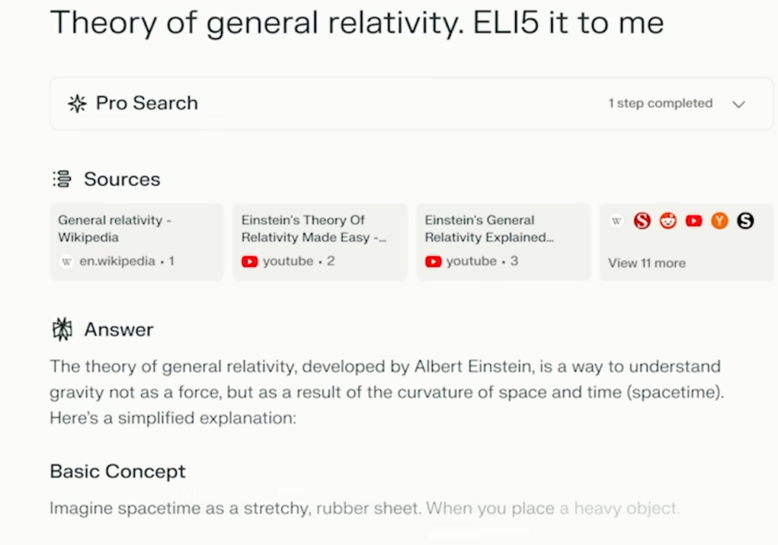Click the Reddit icon in more sources
The height and width of the screenshot is (545, 778).
click(669, 221)
